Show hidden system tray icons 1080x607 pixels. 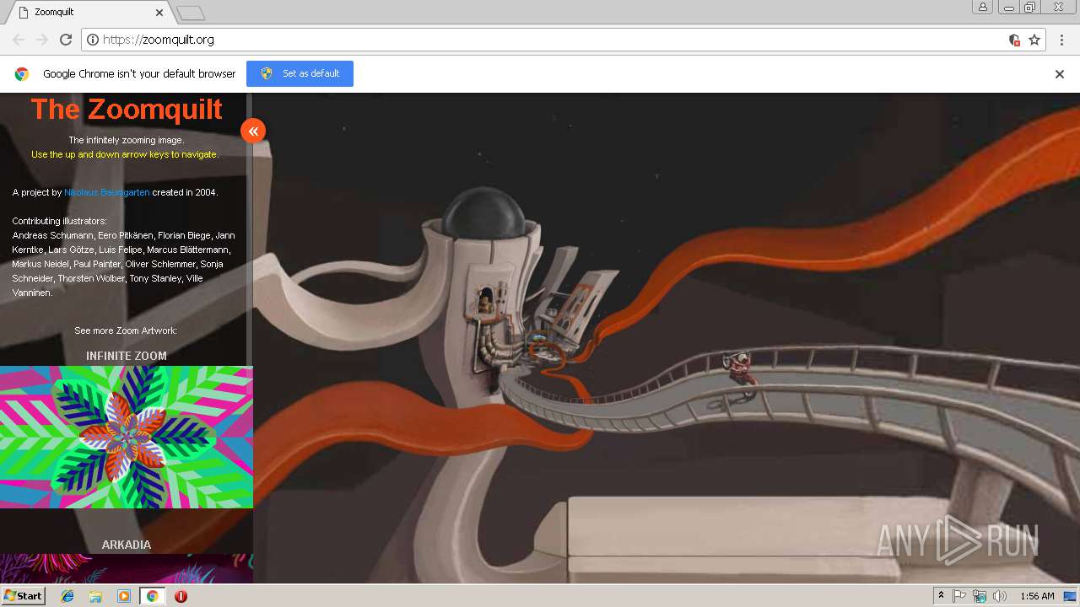(x=941, y=596)
